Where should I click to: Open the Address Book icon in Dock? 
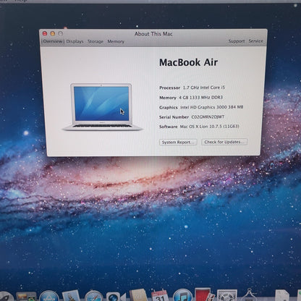click(138, 296)
